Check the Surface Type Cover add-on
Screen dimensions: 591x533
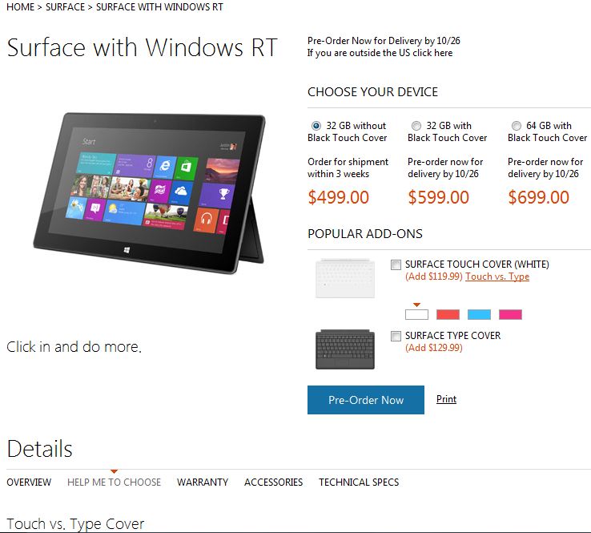tap(396, 336)
